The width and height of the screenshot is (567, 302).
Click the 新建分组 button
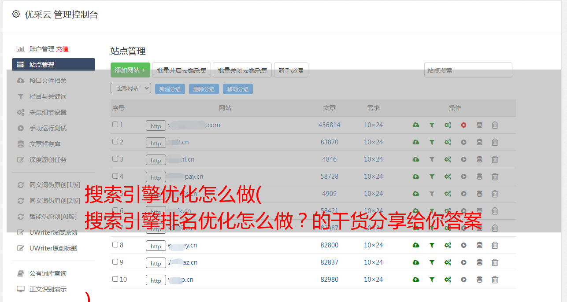click(170, 89)
